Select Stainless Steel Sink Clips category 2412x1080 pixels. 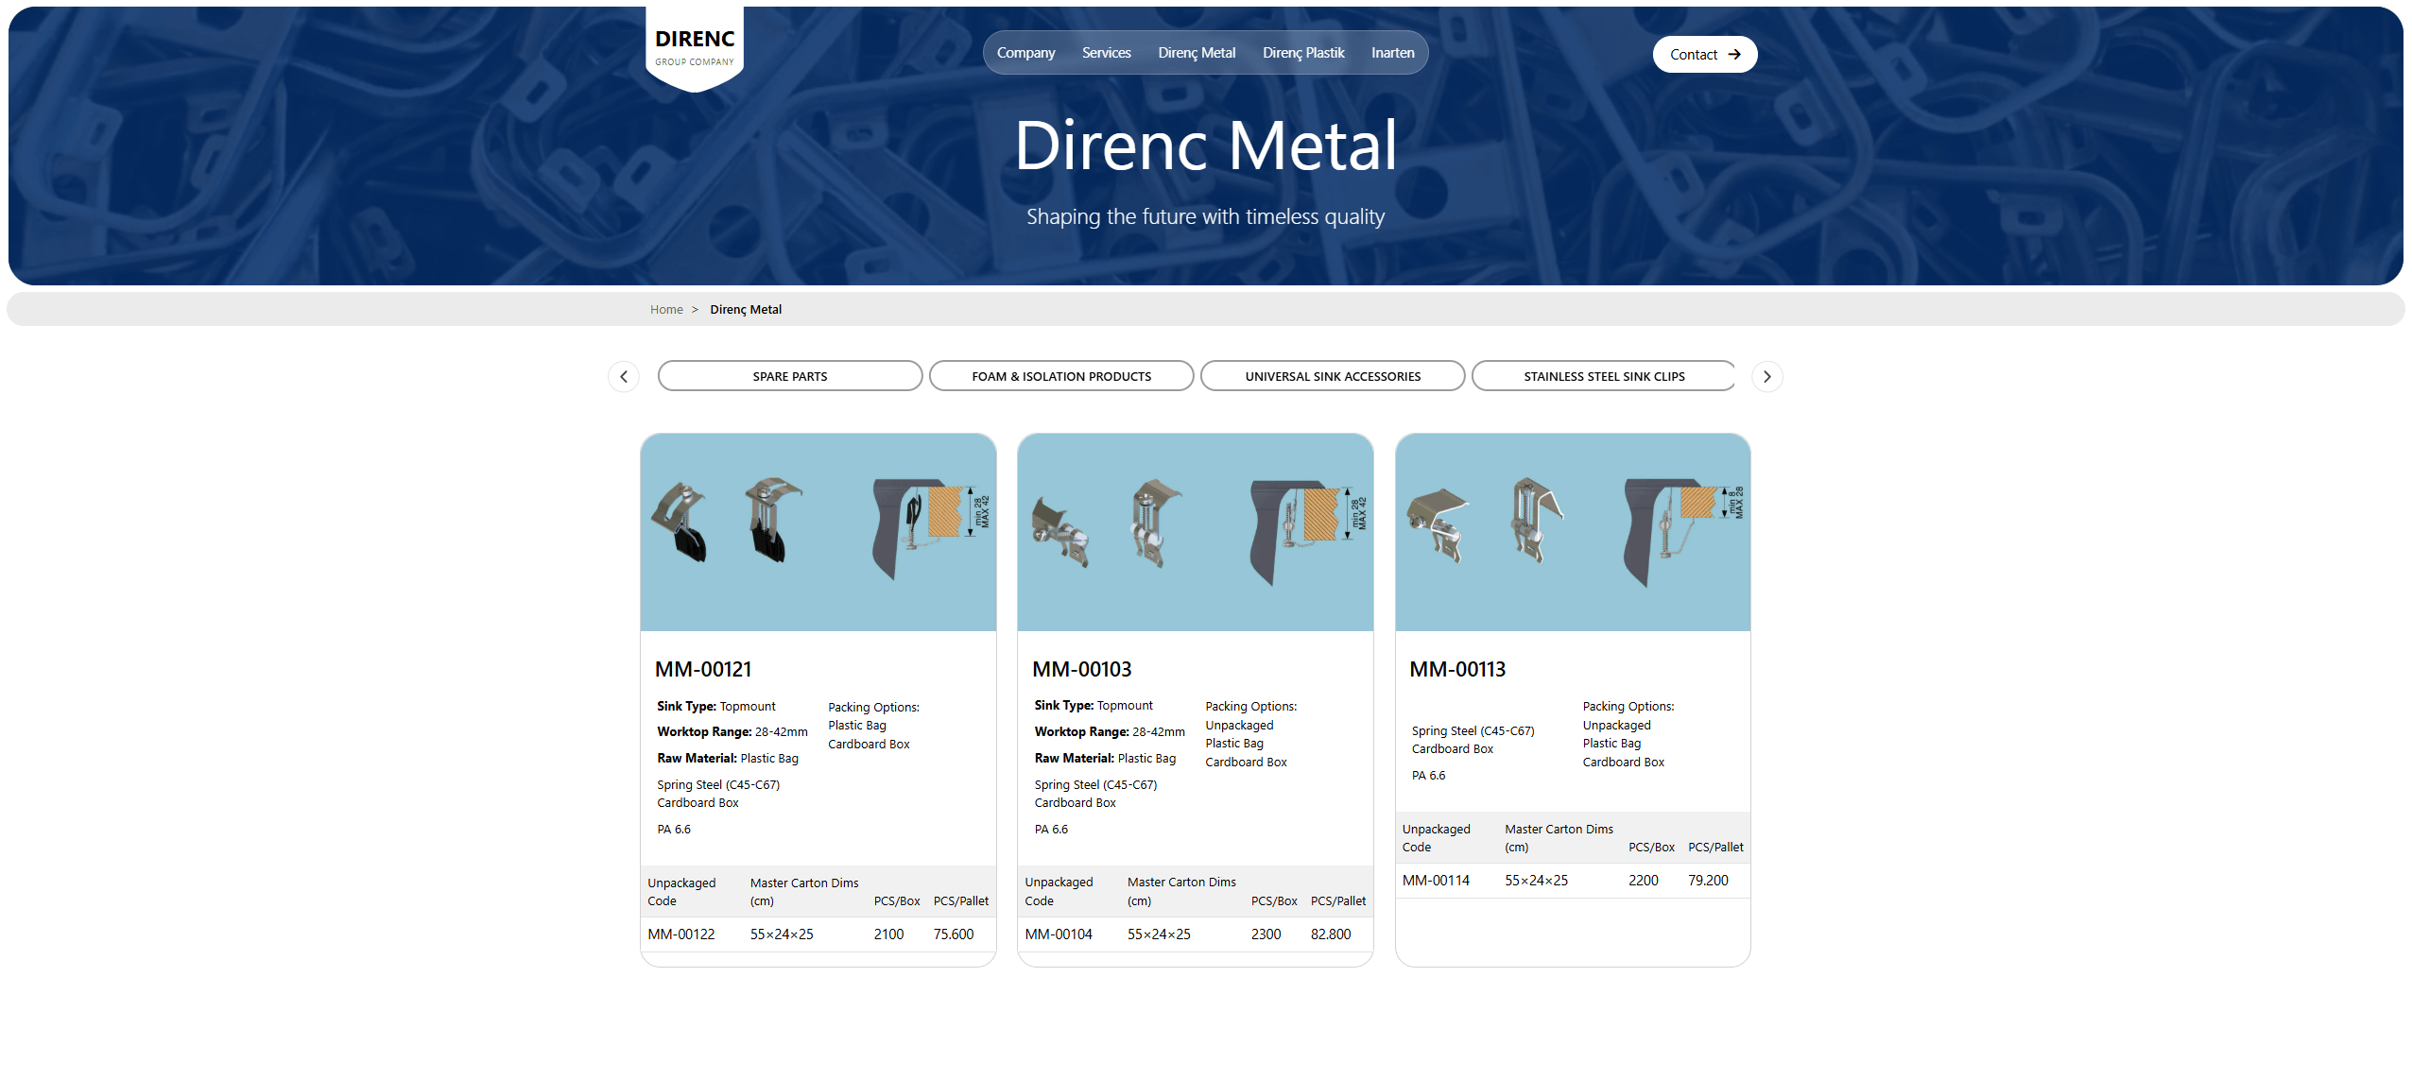click(1604, 377)
